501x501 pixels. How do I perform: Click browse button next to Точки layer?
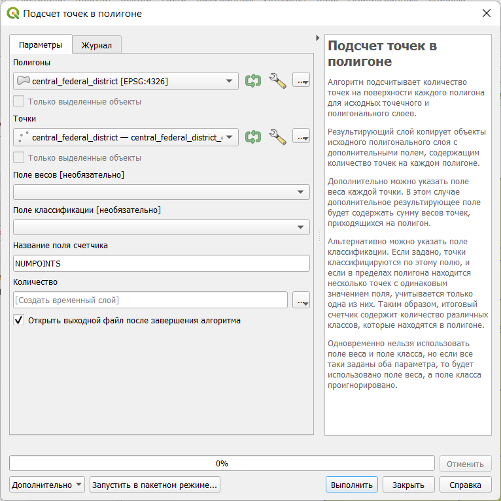301,137
